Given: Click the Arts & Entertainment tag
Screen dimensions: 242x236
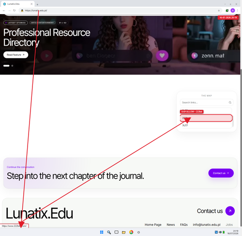Looking at the screenshot, I should tap(43, 23).
